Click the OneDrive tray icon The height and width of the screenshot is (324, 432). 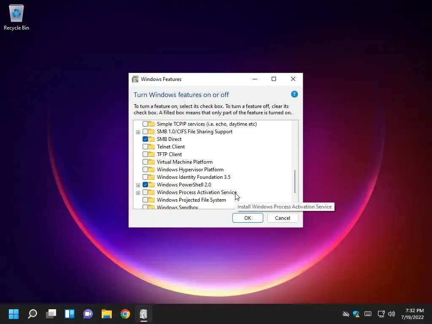coord(346,314)
